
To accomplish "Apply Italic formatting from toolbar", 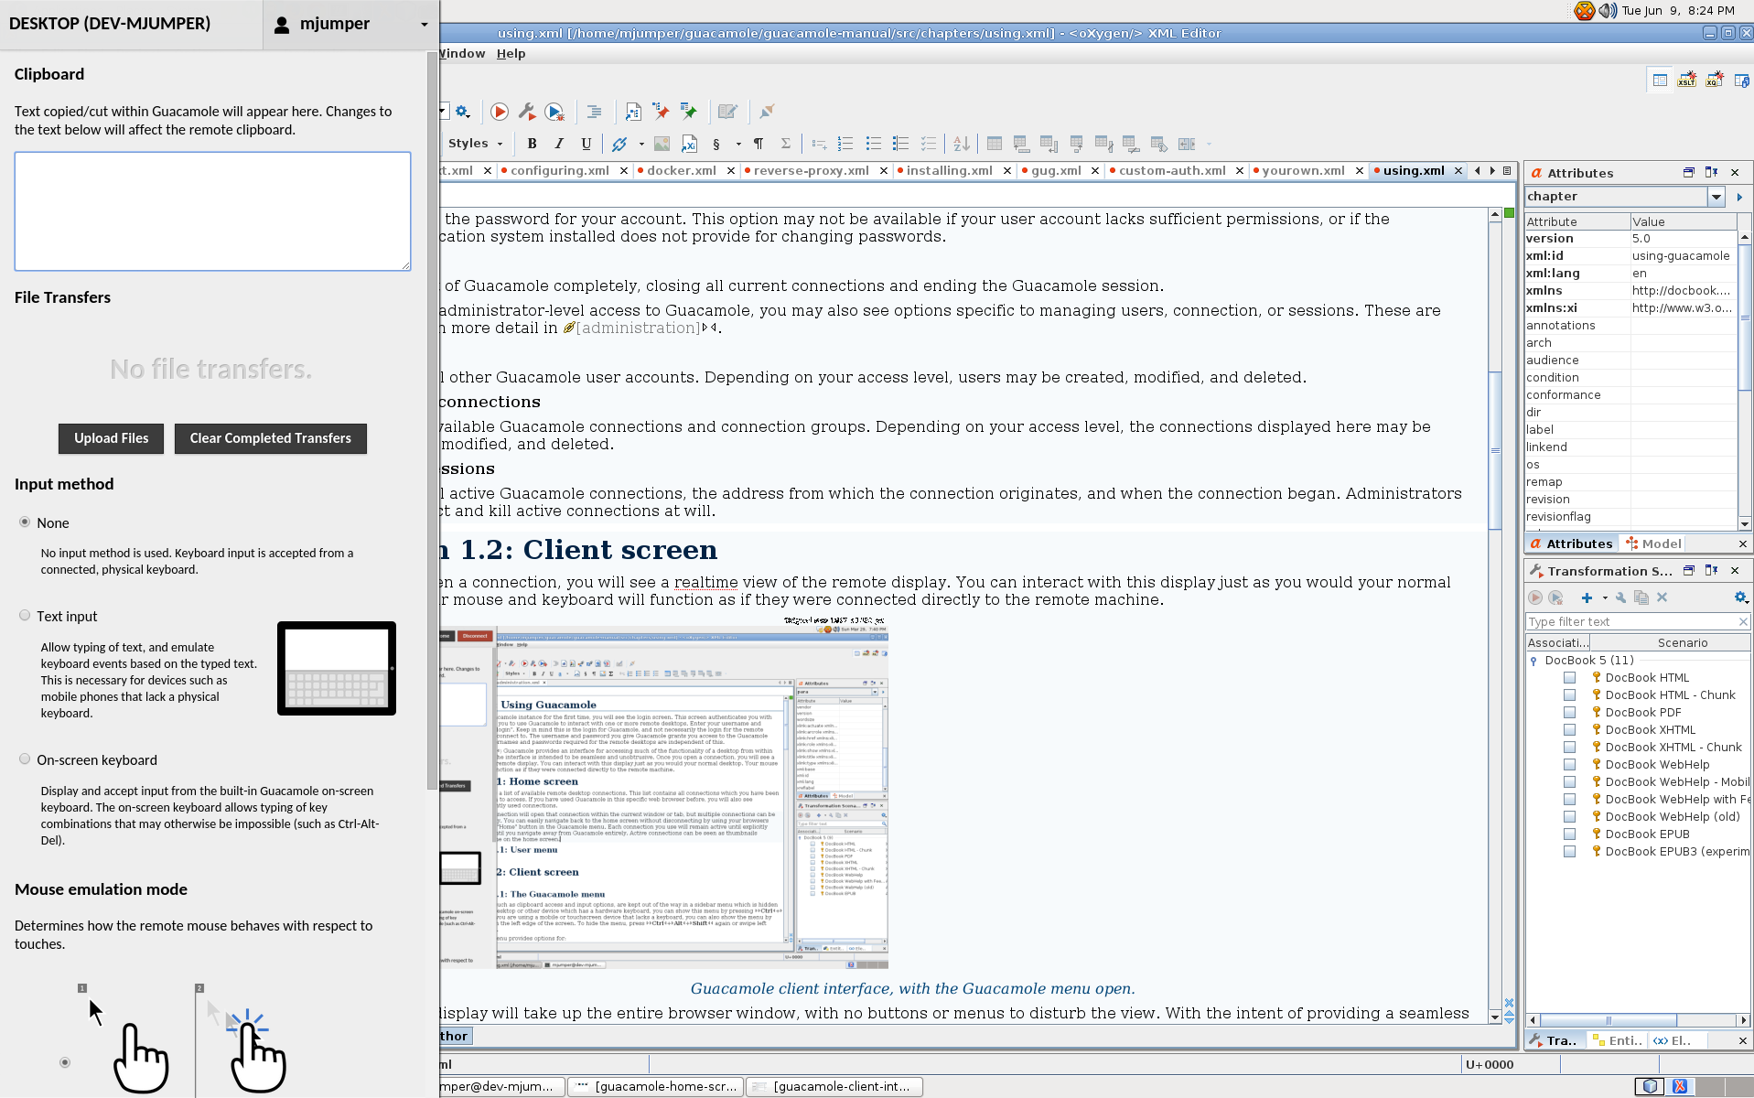I will coord(559,144).
